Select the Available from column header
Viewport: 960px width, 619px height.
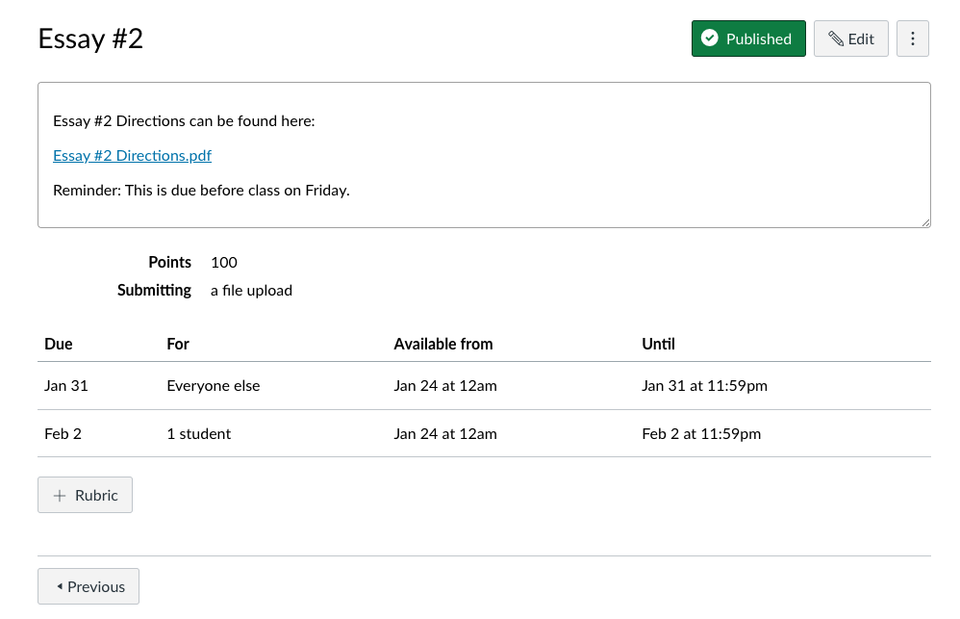(443, 344)
